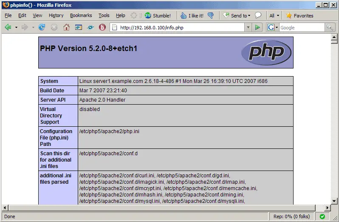Click the red circular 'b' toolbar icon
Viewport: 339px width, 222px height.
[102, 27]
